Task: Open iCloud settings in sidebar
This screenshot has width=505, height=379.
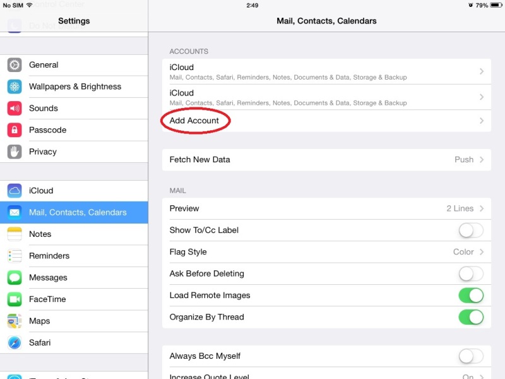Action: (74, 191)
